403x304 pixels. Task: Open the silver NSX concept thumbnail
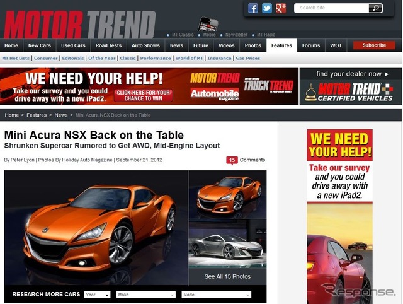click(x=228, y=244)
